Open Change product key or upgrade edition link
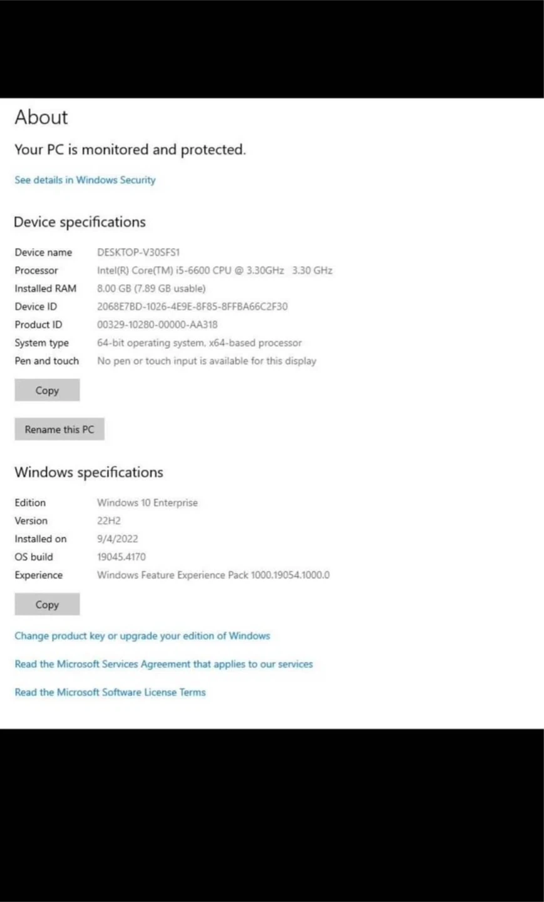This screenshot has width=544, height=902. tap(142, 636)
